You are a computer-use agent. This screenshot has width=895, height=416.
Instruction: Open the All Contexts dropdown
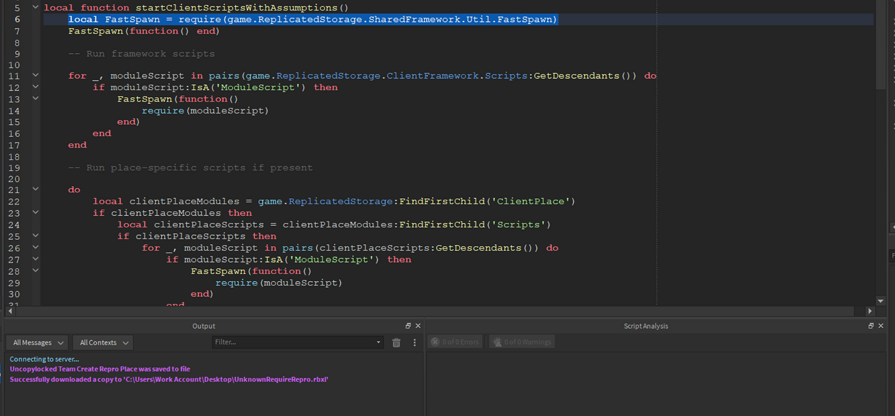click(x=102, y=342)
